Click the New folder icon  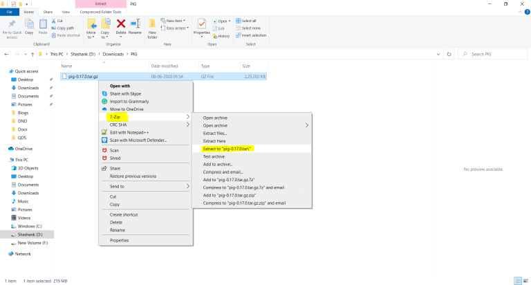point(152,24)
